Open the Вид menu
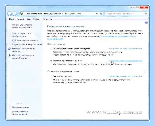Screen dimensions: 155x126 pyautogui.click(x=29, y=19)
